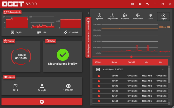The height and width of the screenshot is (108, 174).
Task: Click the 12301 MB memory value
Action: 74,32
